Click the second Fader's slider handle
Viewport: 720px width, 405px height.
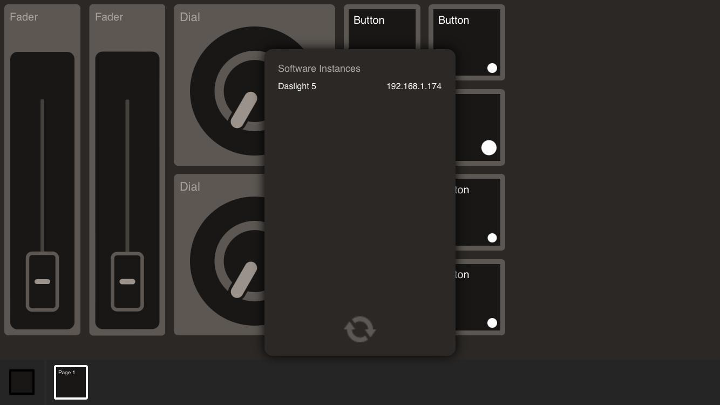tap(127, 281)
